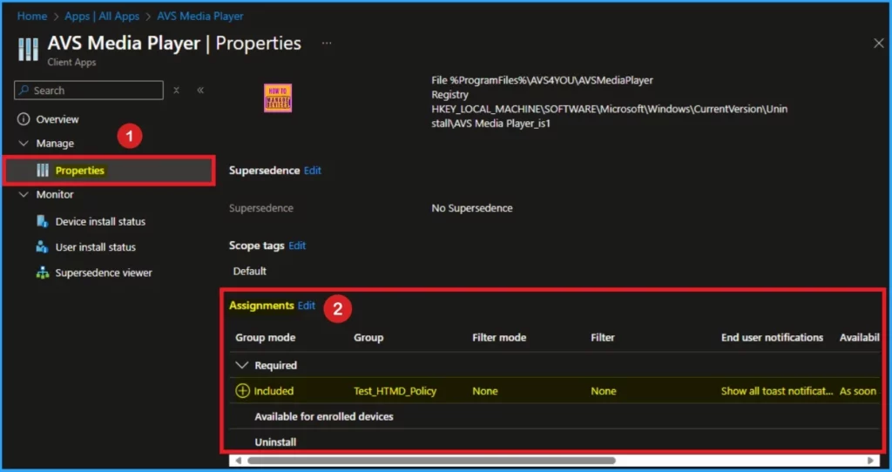Close the Properties blade
Image resolution: width=892 pixels, height=472 pixels.
pos(878,44)
